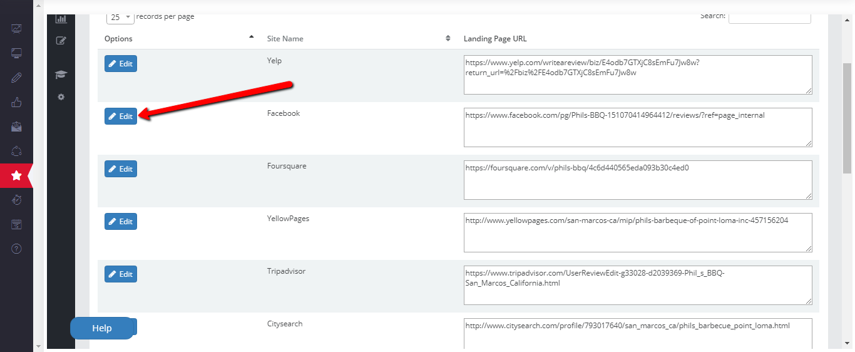The height and width of the screenshot is (352, 855).
Task: Click the question mark help icon
Action: point(16,249)
